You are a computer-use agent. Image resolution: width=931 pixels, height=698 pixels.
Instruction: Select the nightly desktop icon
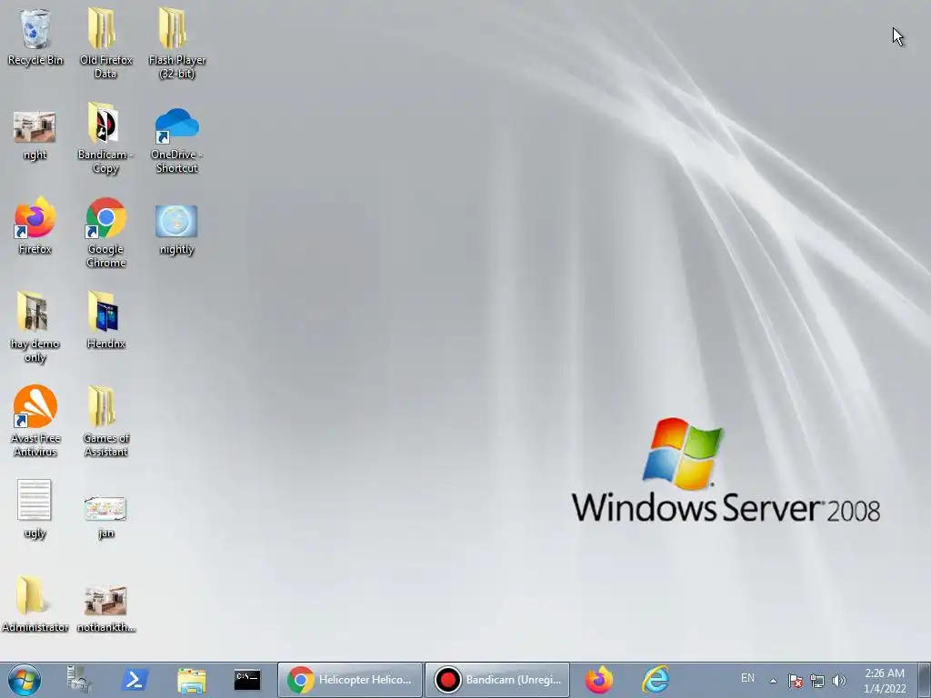click(x=177, y=230)
